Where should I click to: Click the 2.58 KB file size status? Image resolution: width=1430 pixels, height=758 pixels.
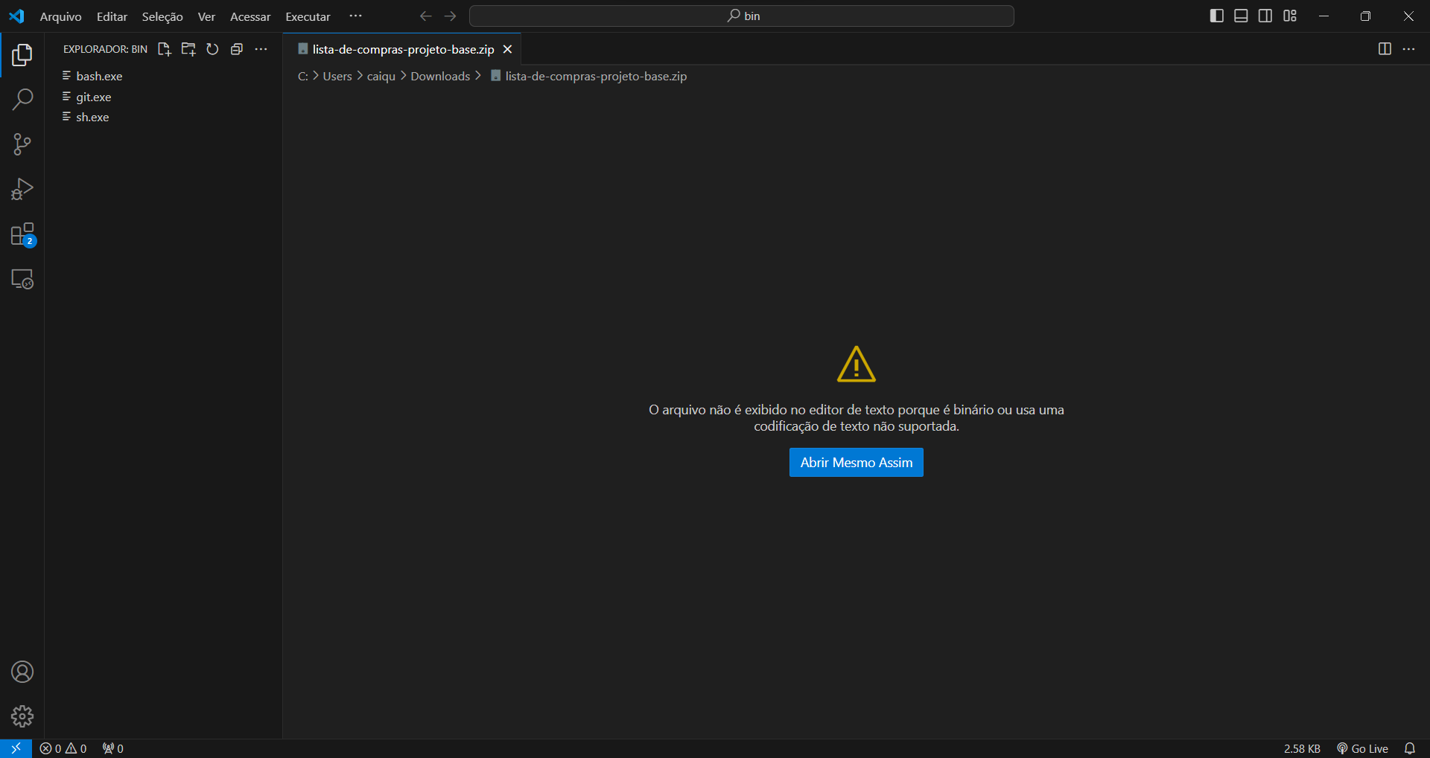click(x=1302, y=748)
